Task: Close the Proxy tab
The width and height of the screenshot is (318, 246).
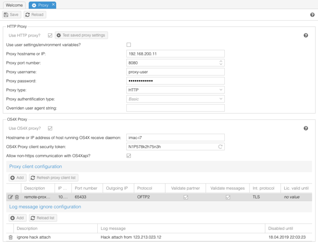Action: coord(53,5)
